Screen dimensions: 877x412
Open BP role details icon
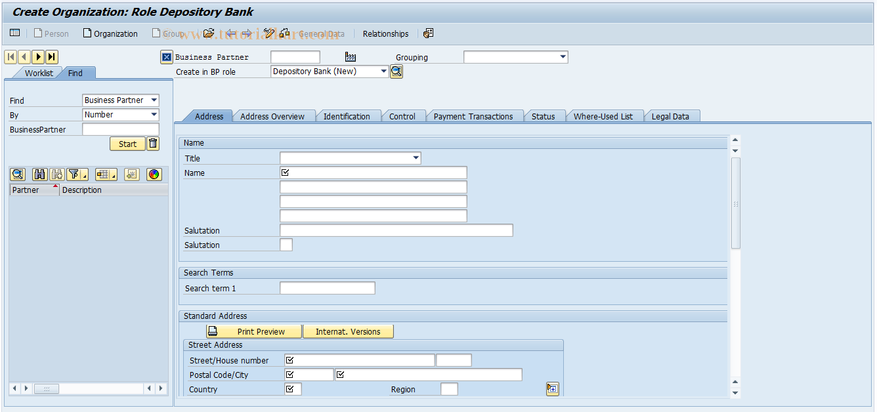tap(396, 72)
